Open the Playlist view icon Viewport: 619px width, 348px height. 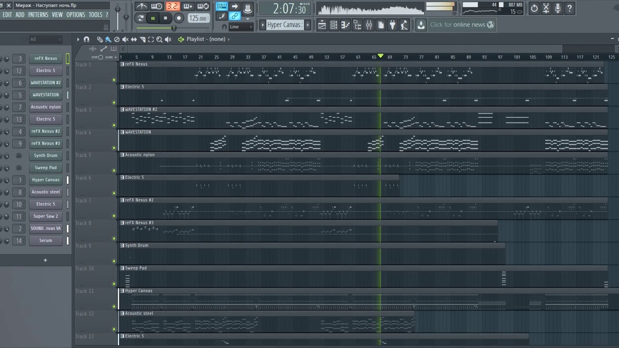322,25
